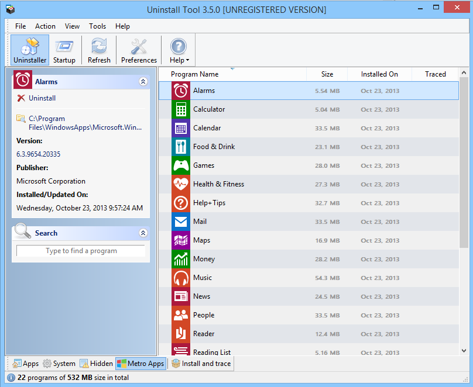Viewport: 473px width, 387px height.
Task: Select the Calculator app icon
Action: click(181, 109)
